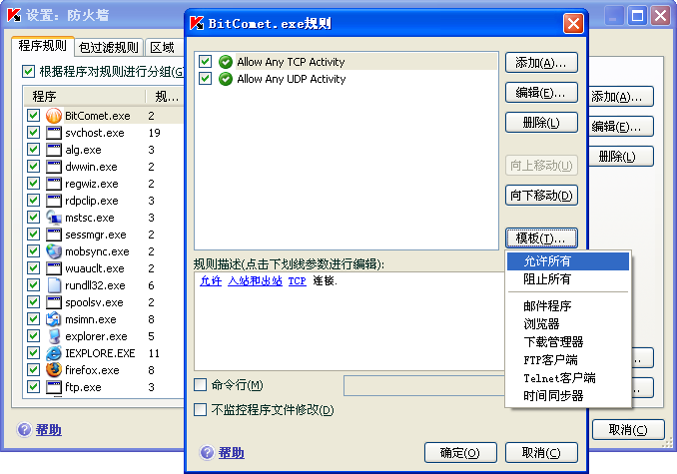This screenshot has width=677, height=474.
Task: Uncheck the firefox.exe program checkbox
Action: [33, 369]
